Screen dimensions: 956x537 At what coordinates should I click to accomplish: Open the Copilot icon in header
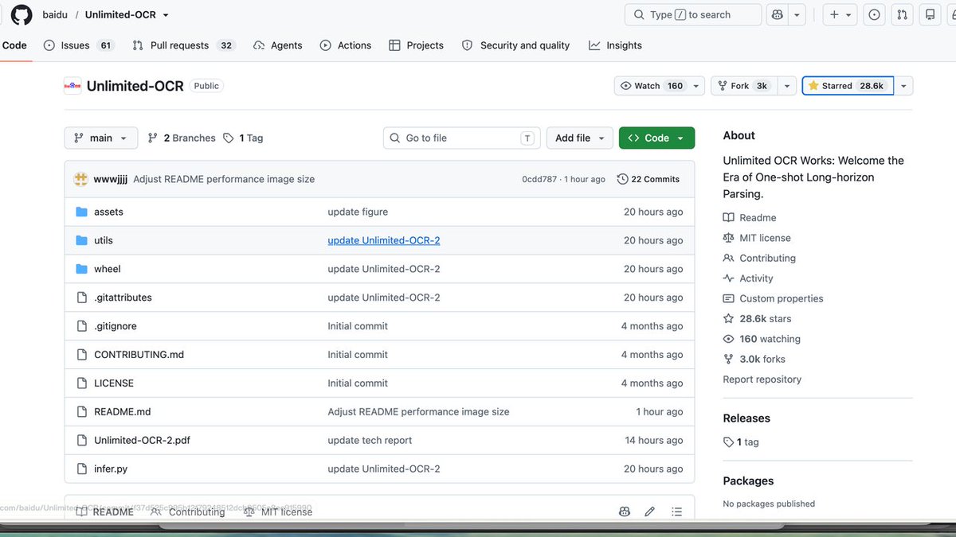coord(778,14)
